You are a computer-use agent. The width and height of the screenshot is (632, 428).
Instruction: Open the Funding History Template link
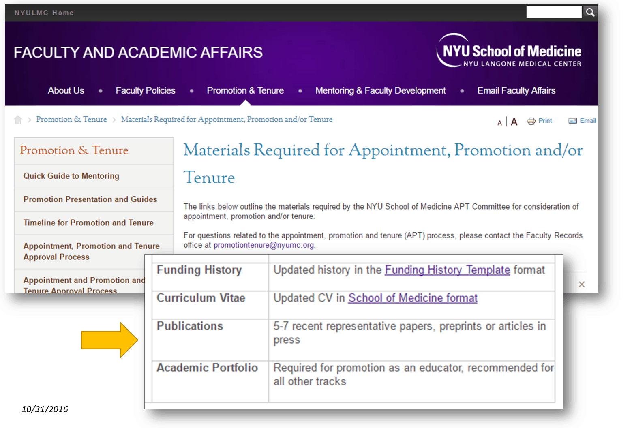pos(447,270)
